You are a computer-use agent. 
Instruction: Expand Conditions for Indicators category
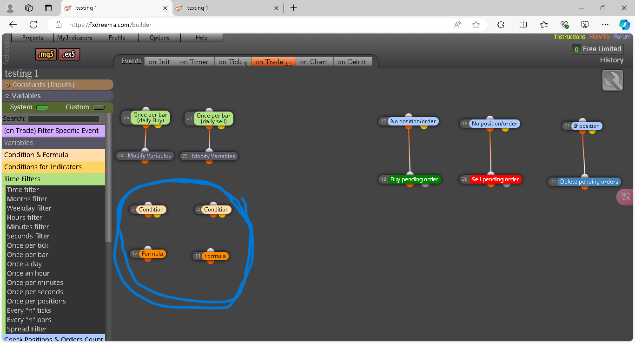click(x=53, y=167)
